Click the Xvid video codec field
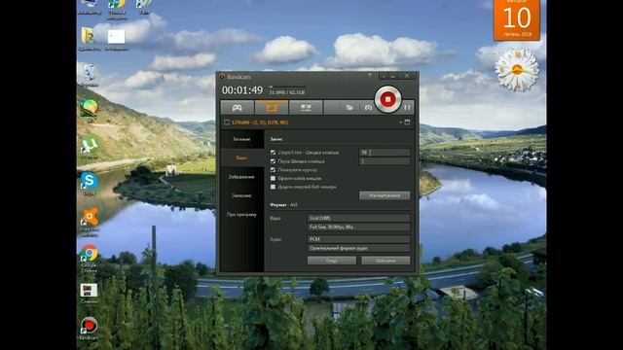 click(x=358, y=218)
